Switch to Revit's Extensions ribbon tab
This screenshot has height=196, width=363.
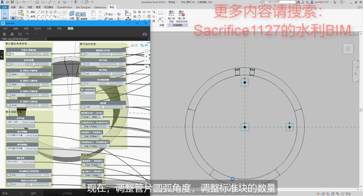click(x=100, y=7)
